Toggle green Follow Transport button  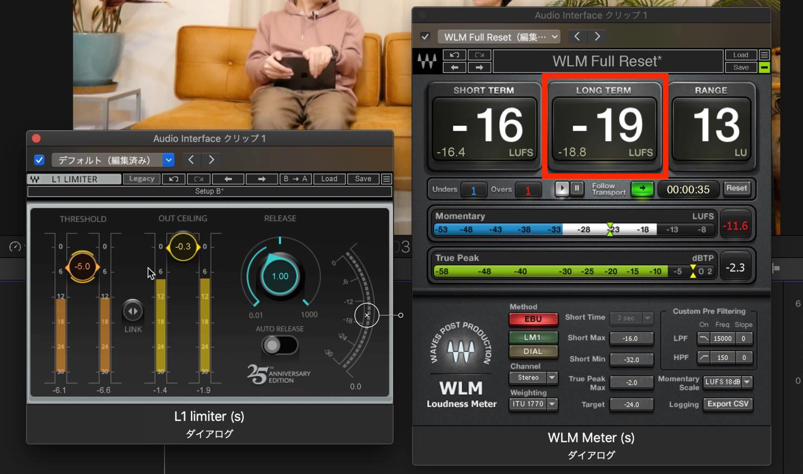(642, 189)
